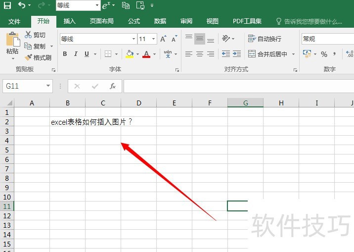
Task: Click the Increase font size icon
Action: (163, 39)
